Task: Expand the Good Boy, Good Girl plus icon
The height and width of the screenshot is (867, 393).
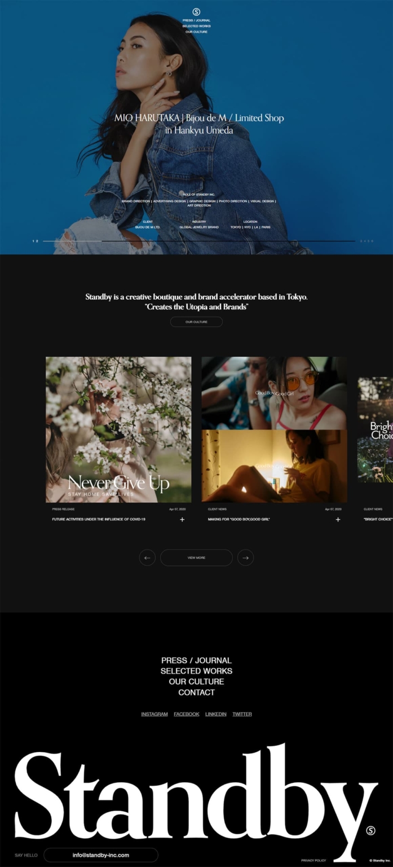Action: click(338, 519)
